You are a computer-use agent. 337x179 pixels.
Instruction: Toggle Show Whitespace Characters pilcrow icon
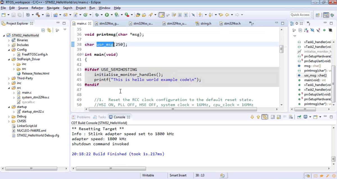click(x=186, y=15)
